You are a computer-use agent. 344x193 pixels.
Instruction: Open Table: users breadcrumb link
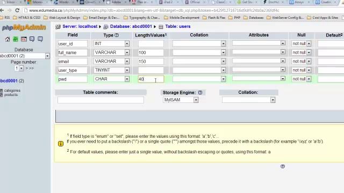pyautogui.click(x=178, y=26)
